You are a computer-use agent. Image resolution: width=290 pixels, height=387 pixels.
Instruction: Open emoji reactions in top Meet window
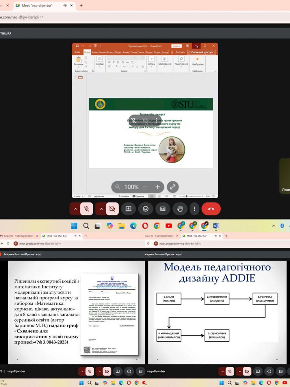(146, 209)
